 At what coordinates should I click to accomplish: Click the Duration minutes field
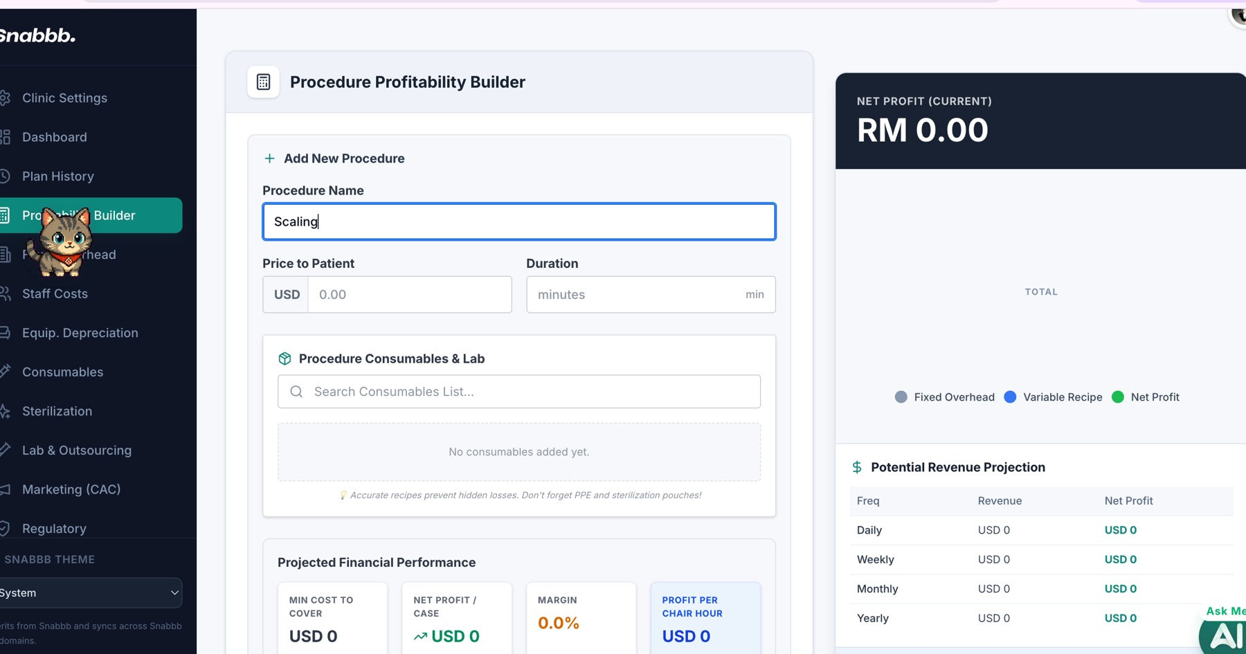(x=651, y=295)
